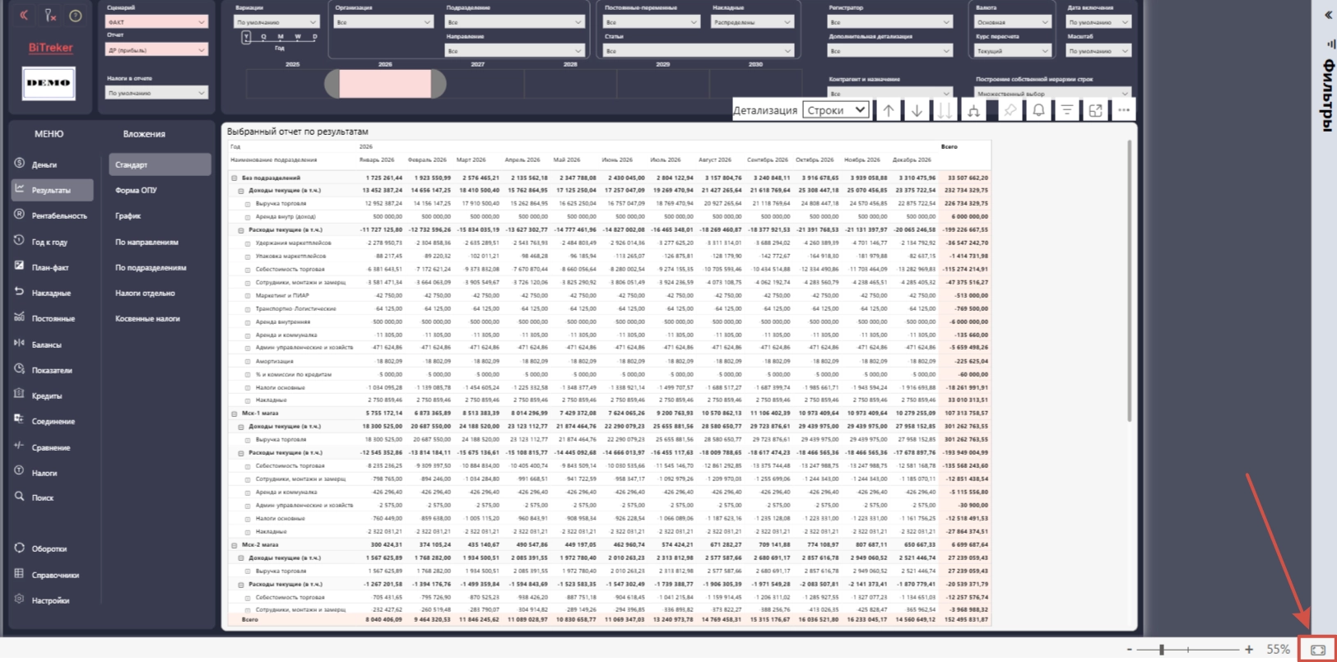
Task: Collapse the 'Мск-1 магаз' row group
Action: [x=234, y=414]
